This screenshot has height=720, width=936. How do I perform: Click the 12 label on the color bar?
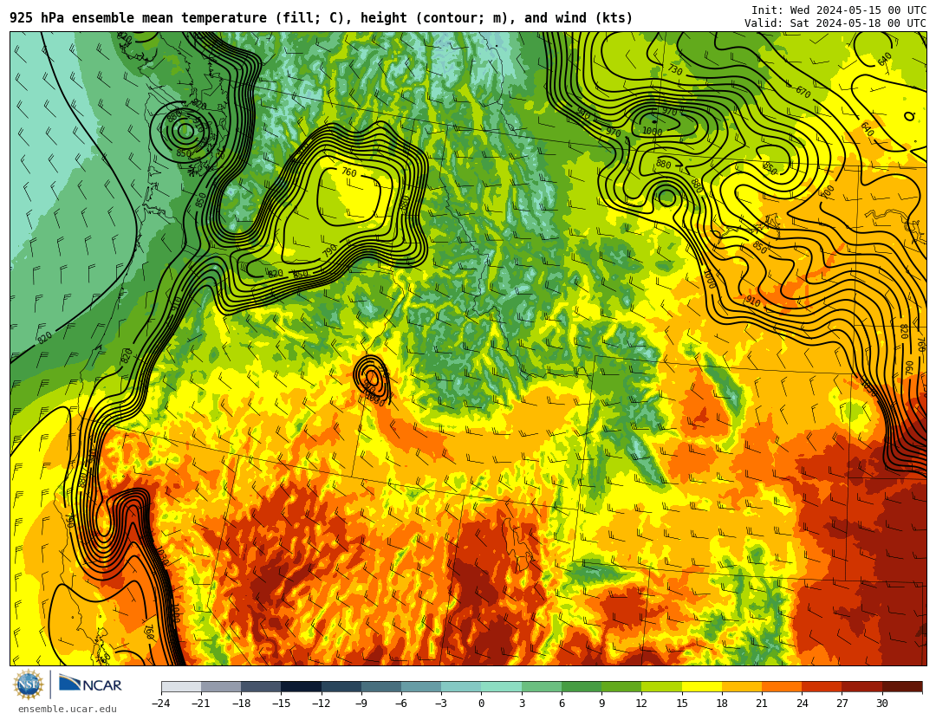pyautogui.click(x=641, y=704)
